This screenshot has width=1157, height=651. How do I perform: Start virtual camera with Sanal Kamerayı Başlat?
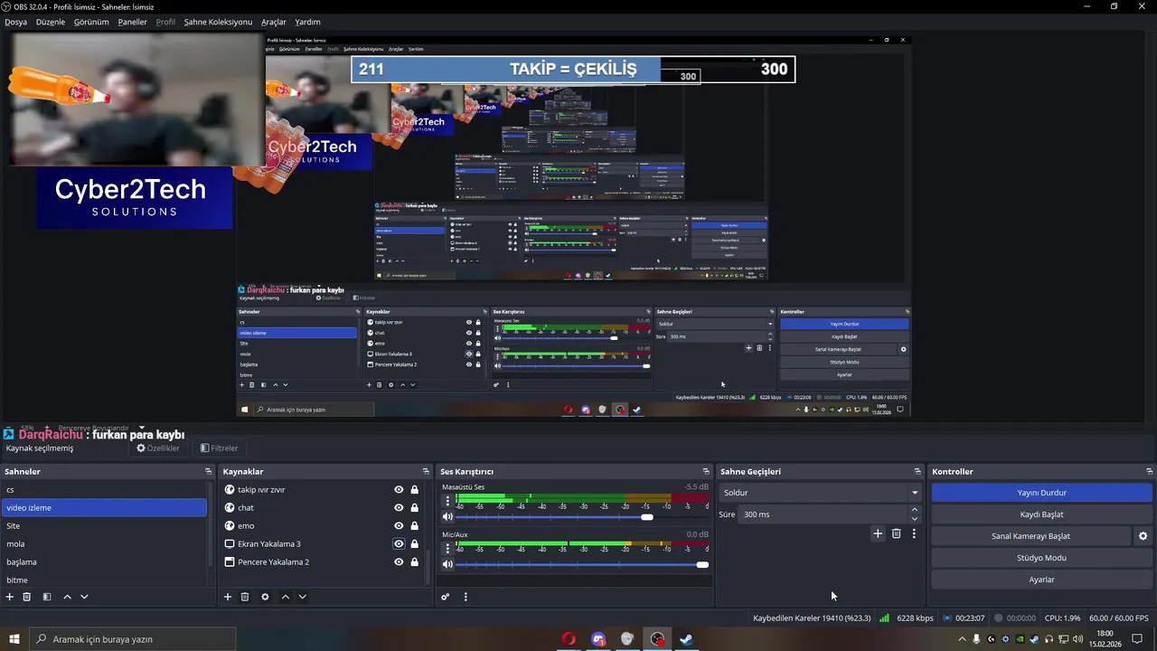click(1030, 536)
